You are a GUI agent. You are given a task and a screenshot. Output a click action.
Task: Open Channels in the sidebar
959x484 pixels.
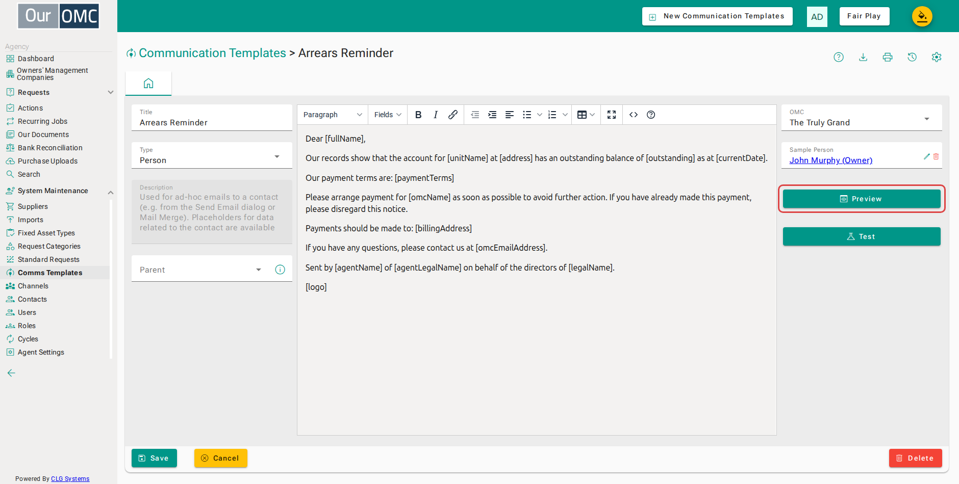click(x=33, y=286)
